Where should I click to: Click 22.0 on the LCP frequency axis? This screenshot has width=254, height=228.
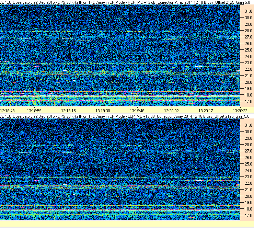(248, 183)
